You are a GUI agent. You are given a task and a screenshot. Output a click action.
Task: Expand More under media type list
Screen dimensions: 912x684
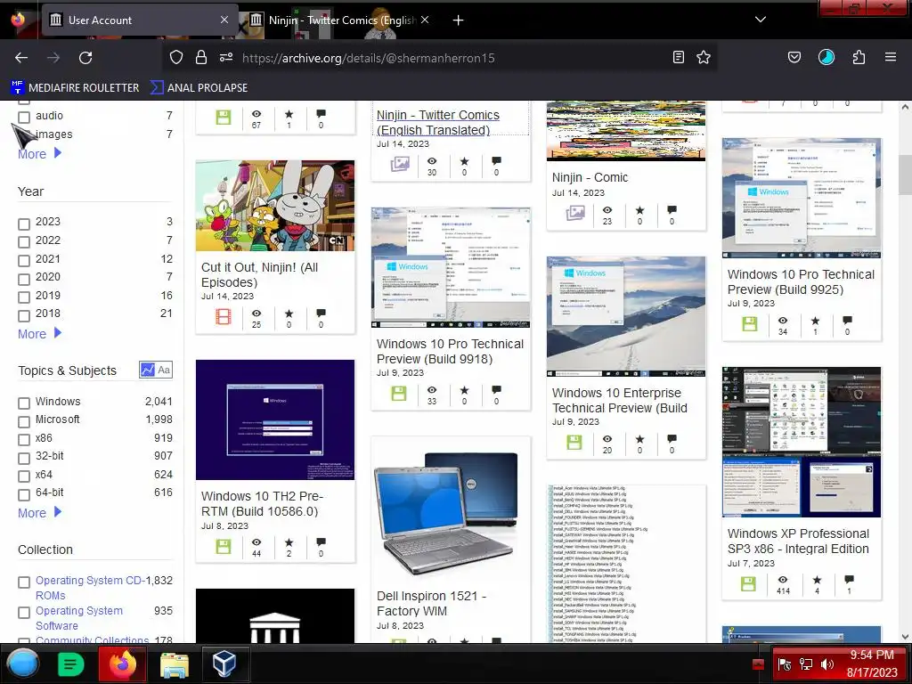(39, 154)
